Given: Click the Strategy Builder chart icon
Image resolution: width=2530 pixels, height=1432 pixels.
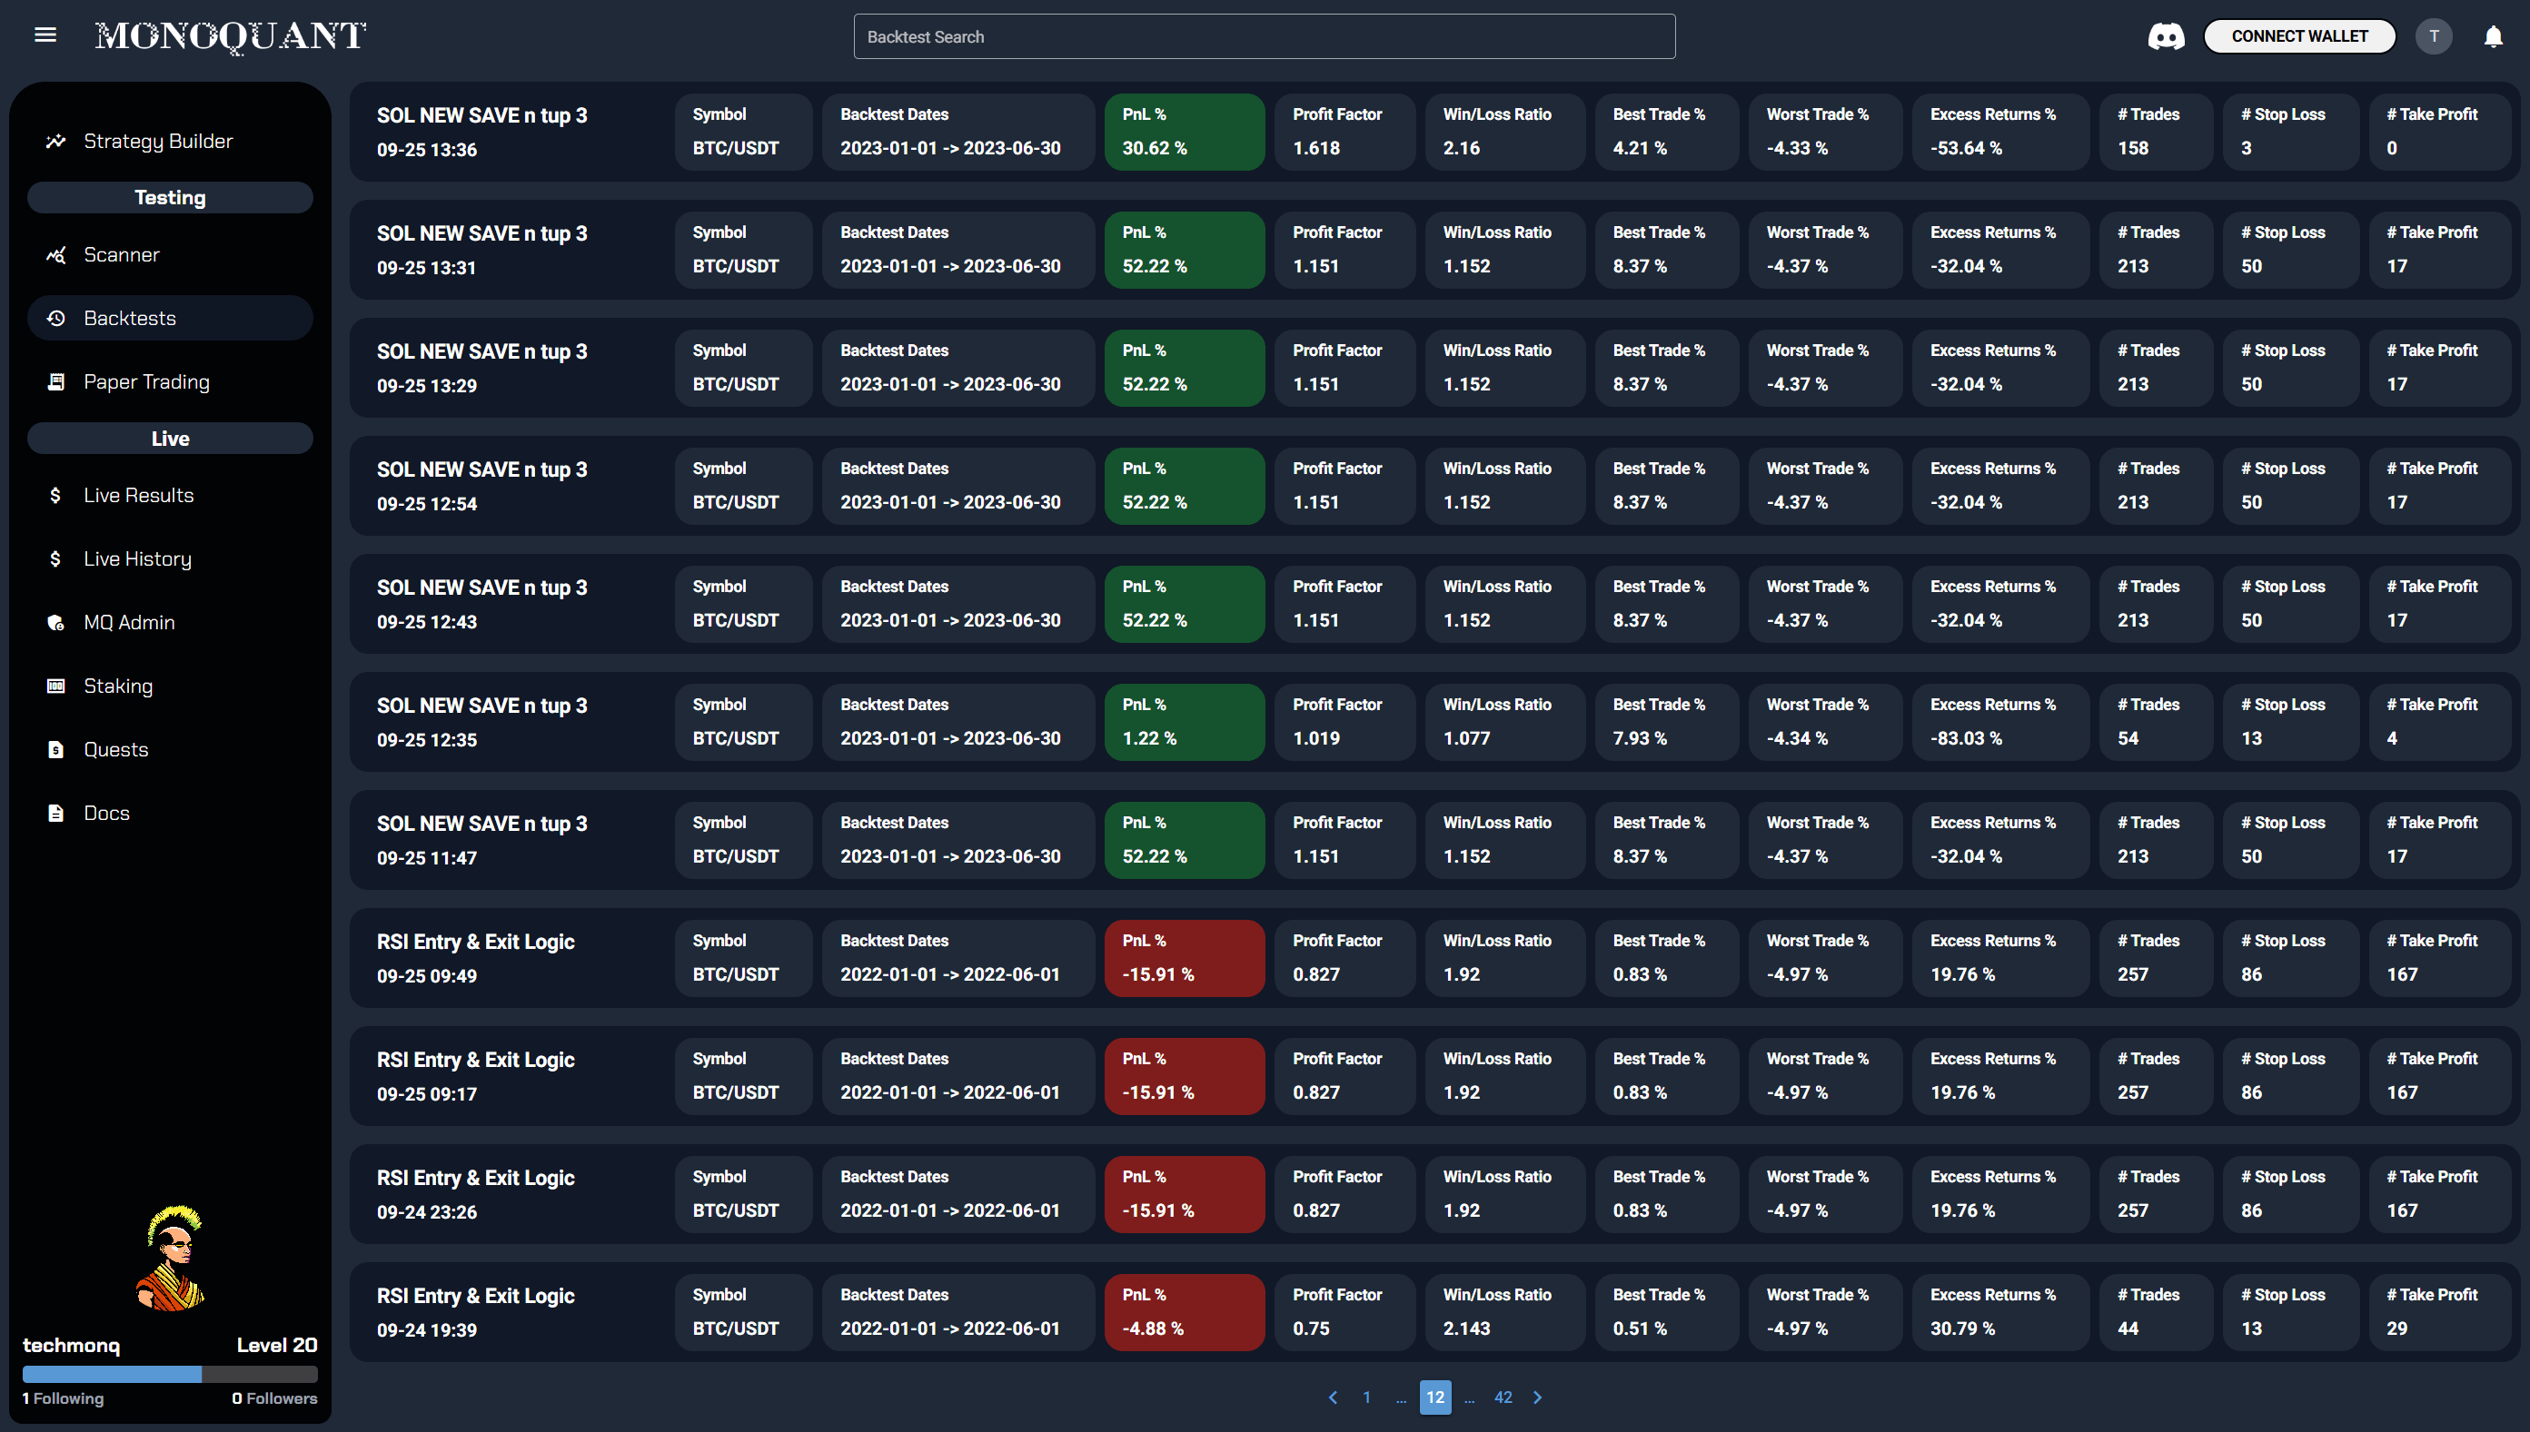Looking at the screenshot, I should pyautogui.click(x=56, y=141).
